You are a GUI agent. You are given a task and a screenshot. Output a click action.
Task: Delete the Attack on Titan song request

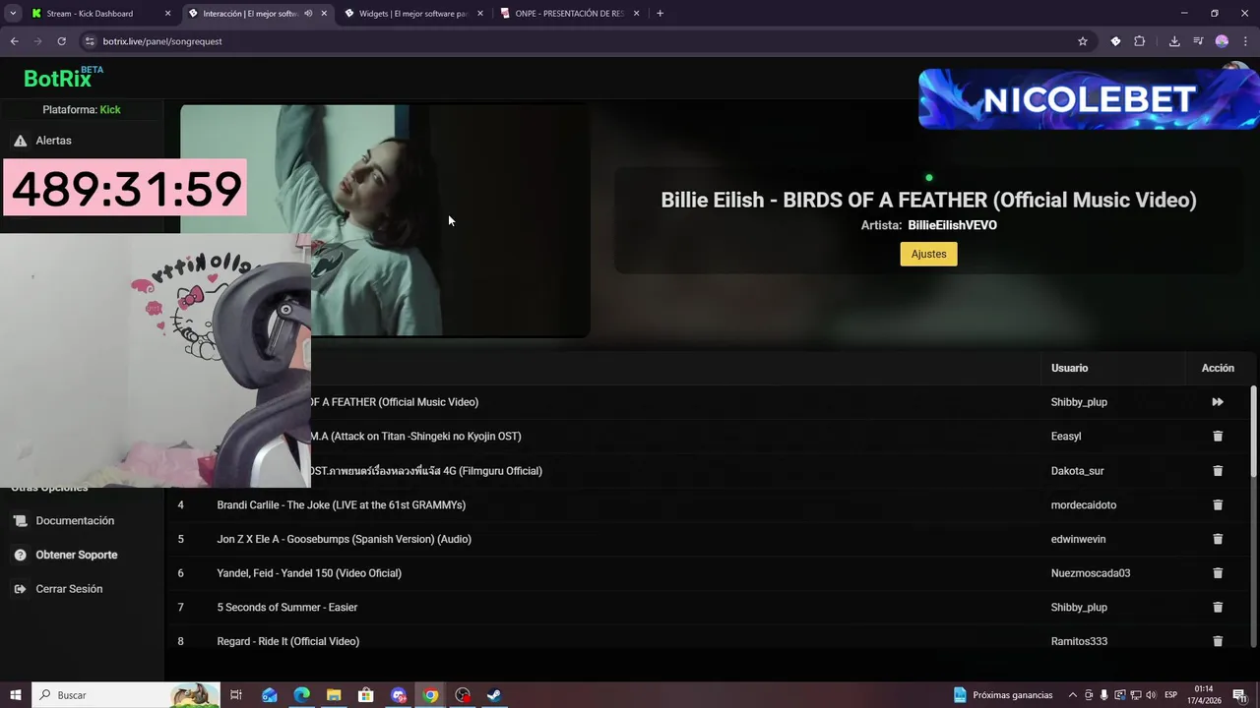point(1218,437)
